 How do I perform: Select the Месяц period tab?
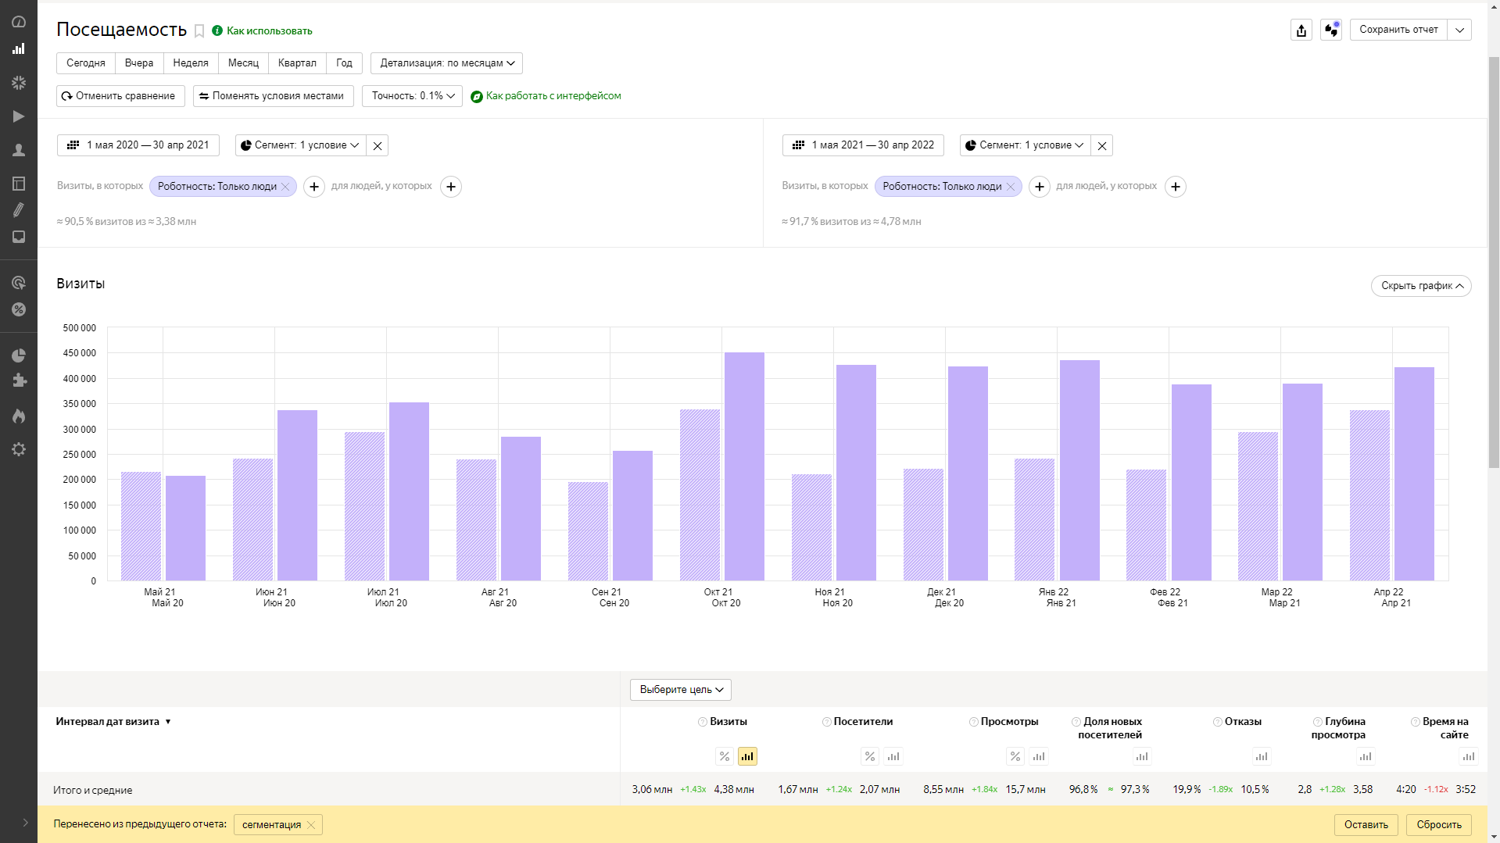[243, 63]
